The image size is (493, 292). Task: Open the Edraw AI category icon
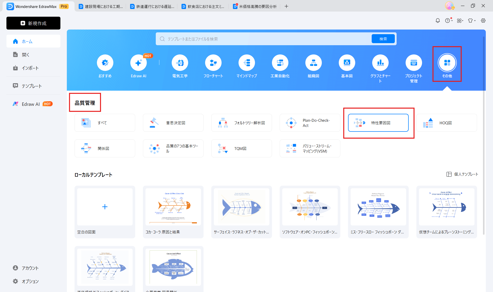pyautogui.click(x=138, y=63)
